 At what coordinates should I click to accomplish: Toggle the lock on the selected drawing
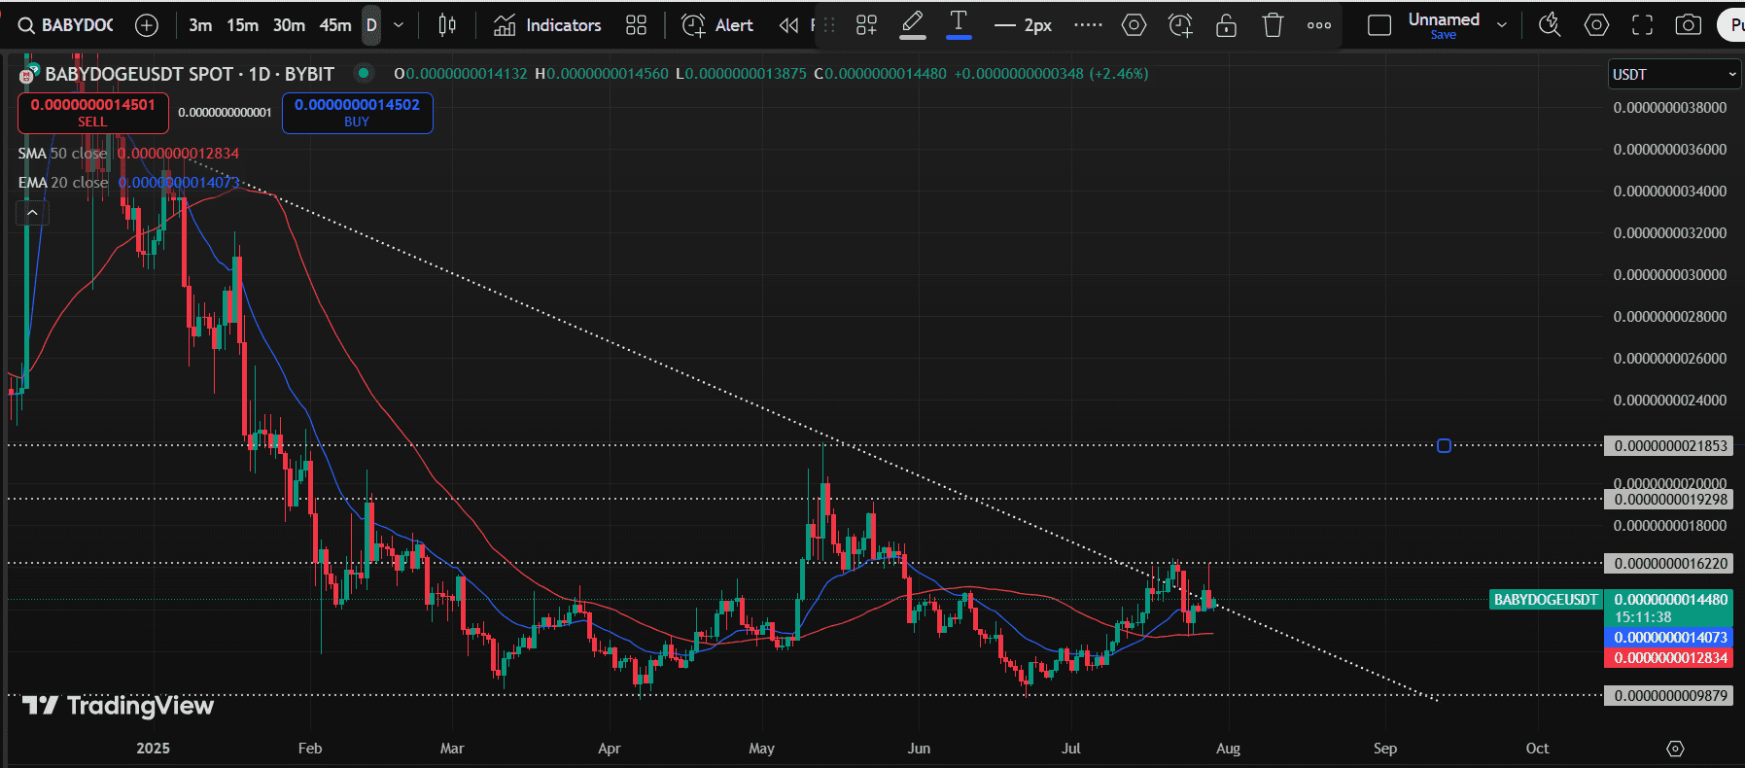1226,25
